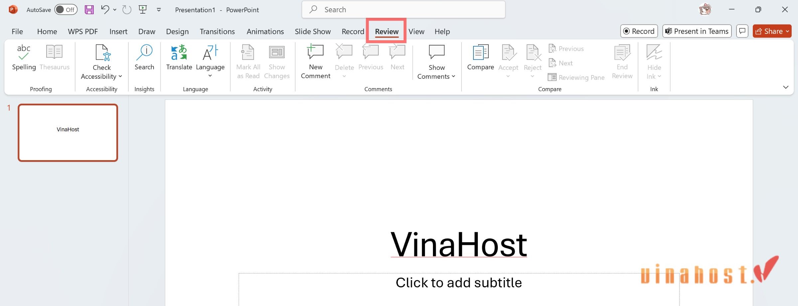Click the Delete comment icon

click(x=344, y=52)
